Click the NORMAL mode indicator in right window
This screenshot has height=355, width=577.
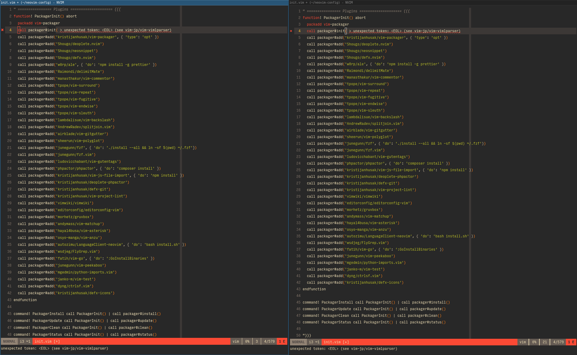click(298, 342)
